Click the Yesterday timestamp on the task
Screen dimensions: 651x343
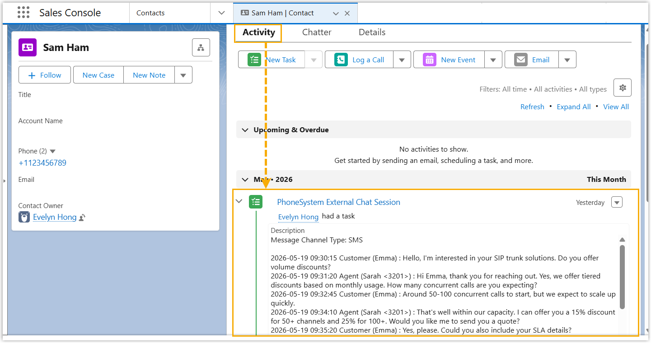[590, 203]
